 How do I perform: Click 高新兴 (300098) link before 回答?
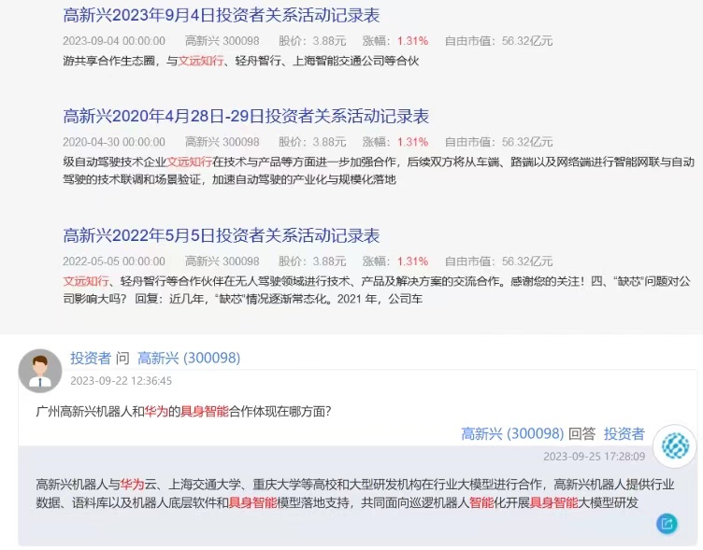coord(512,433)
